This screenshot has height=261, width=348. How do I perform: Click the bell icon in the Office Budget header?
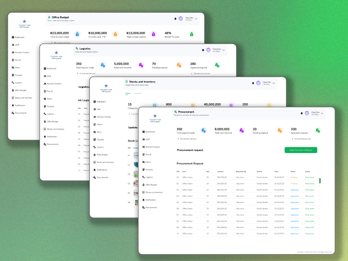(175, 19)
